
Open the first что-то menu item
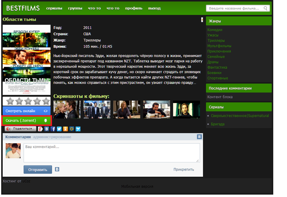click(x=94, y=8)
